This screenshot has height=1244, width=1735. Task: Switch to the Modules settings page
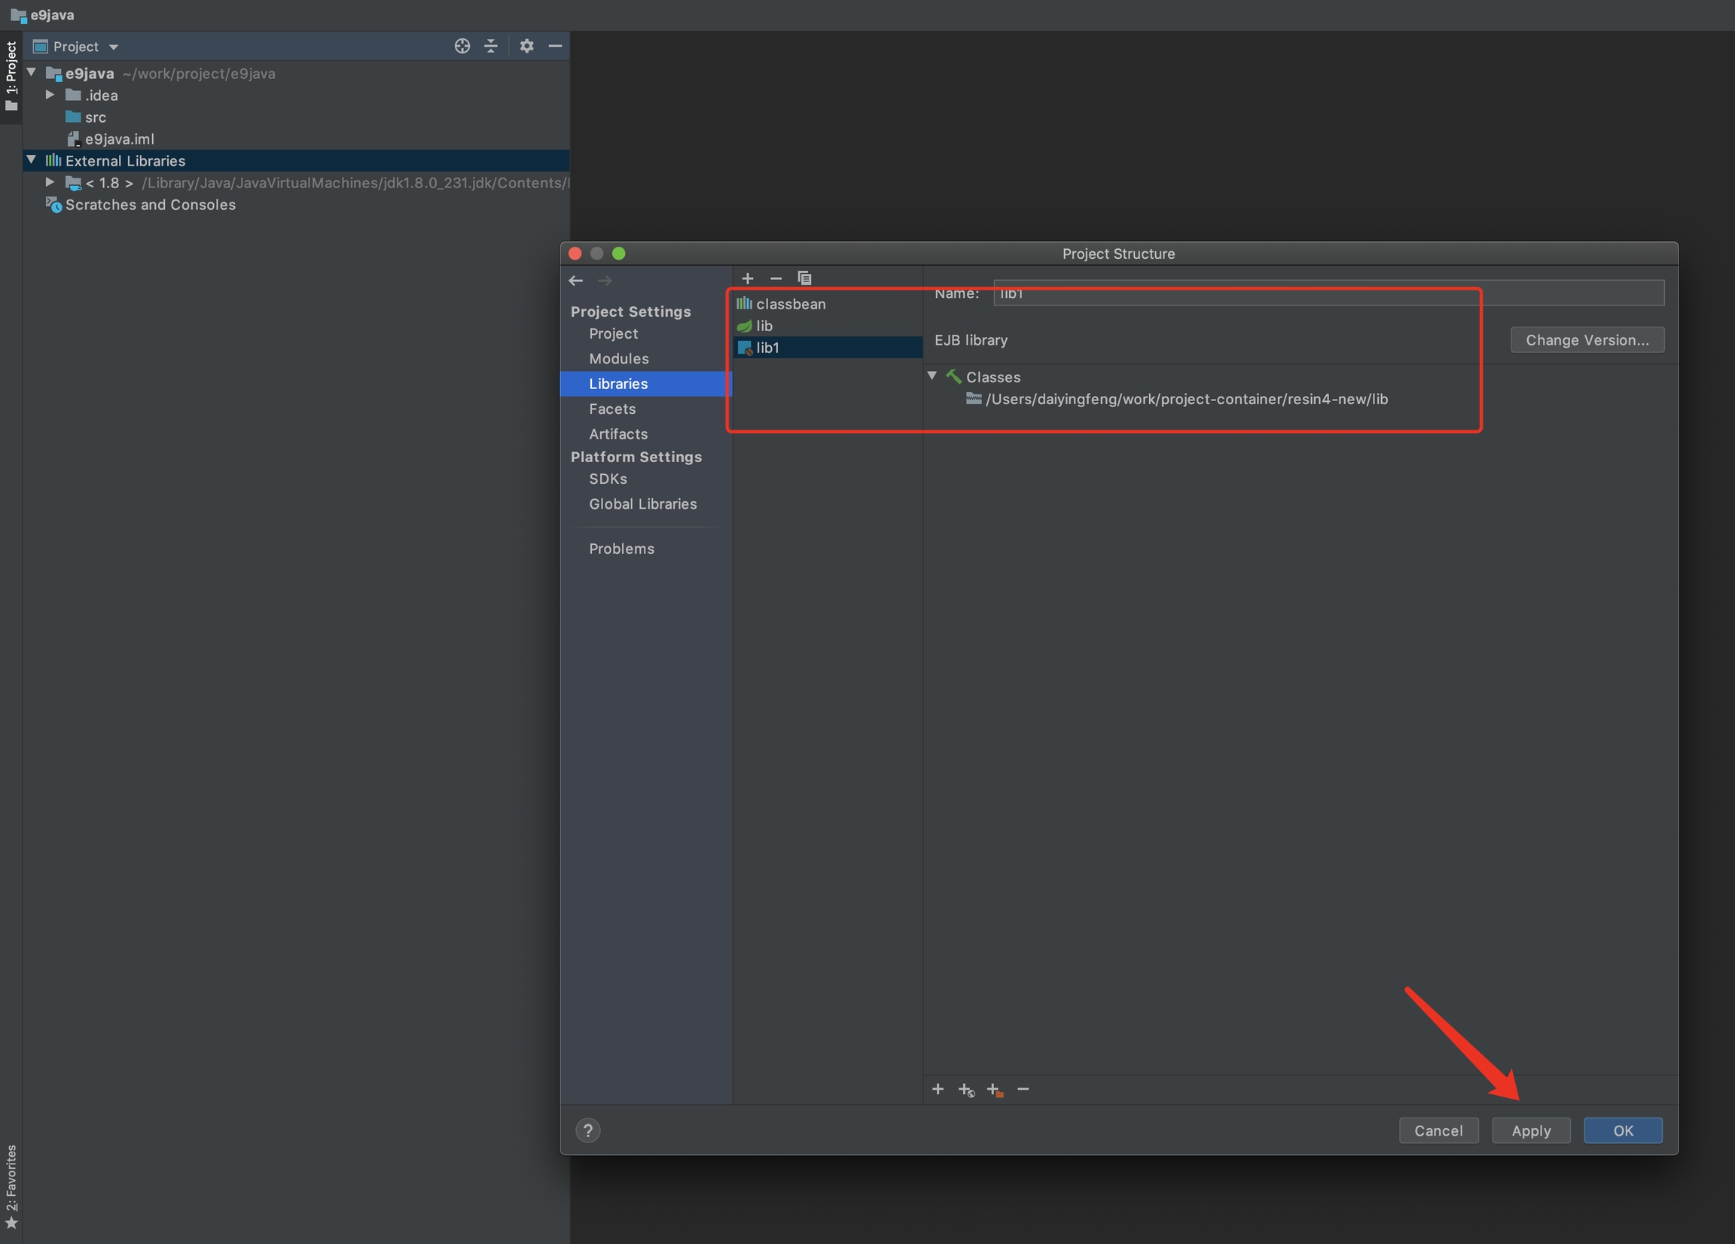click(618, 358)
